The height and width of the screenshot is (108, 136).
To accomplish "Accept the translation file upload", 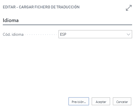I will (101, 101).
